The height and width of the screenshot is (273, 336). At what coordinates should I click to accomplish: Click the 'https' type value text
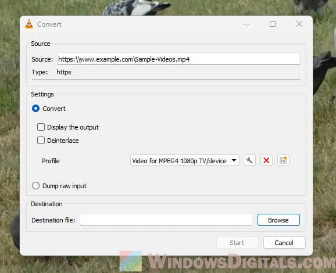[x=64, y=72]
